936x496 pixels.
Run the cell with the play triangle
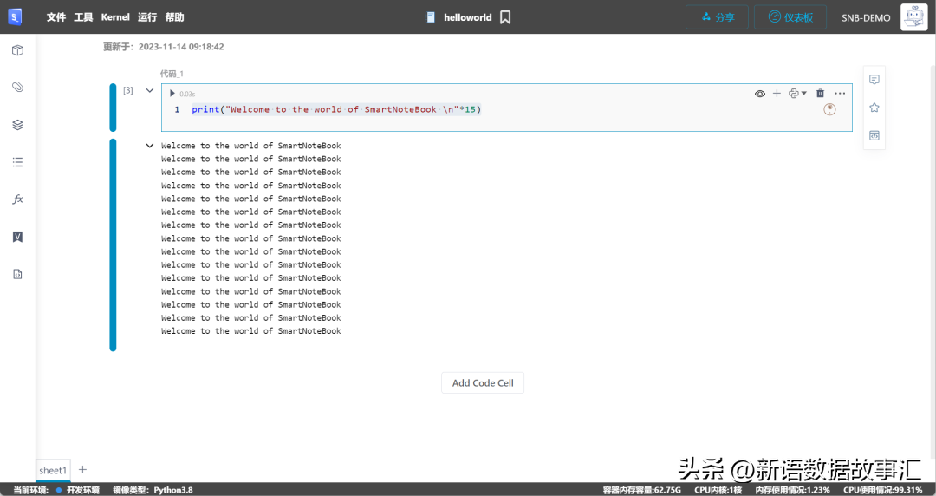pos(172,94)
